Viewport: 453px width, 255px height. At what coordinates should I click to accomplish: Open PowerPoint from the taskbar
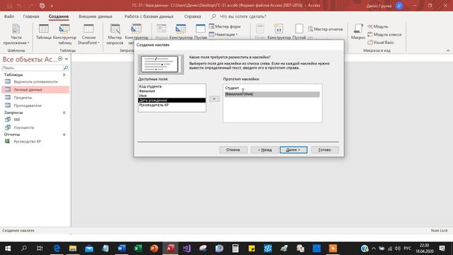[154, 249]
